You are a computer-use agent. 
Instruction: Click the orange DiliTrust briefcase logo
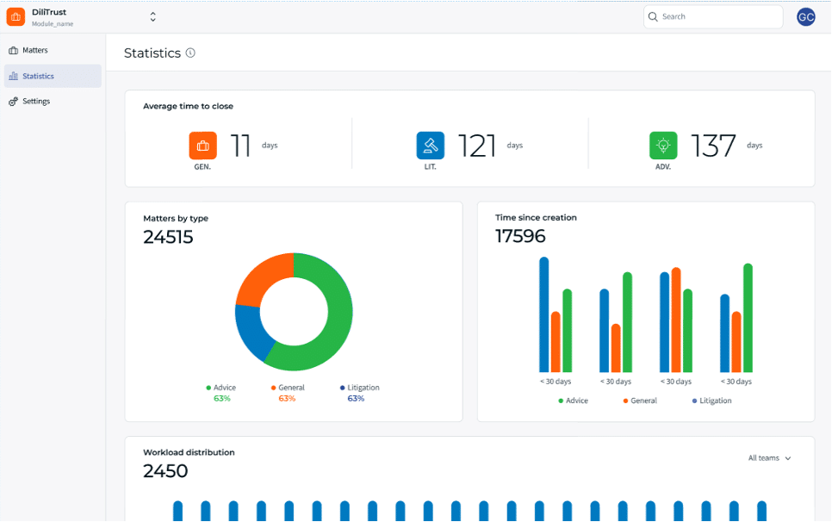[16, 17]
